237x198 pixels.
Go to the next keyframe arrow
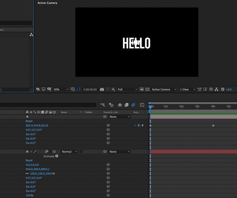click(143, 125)
